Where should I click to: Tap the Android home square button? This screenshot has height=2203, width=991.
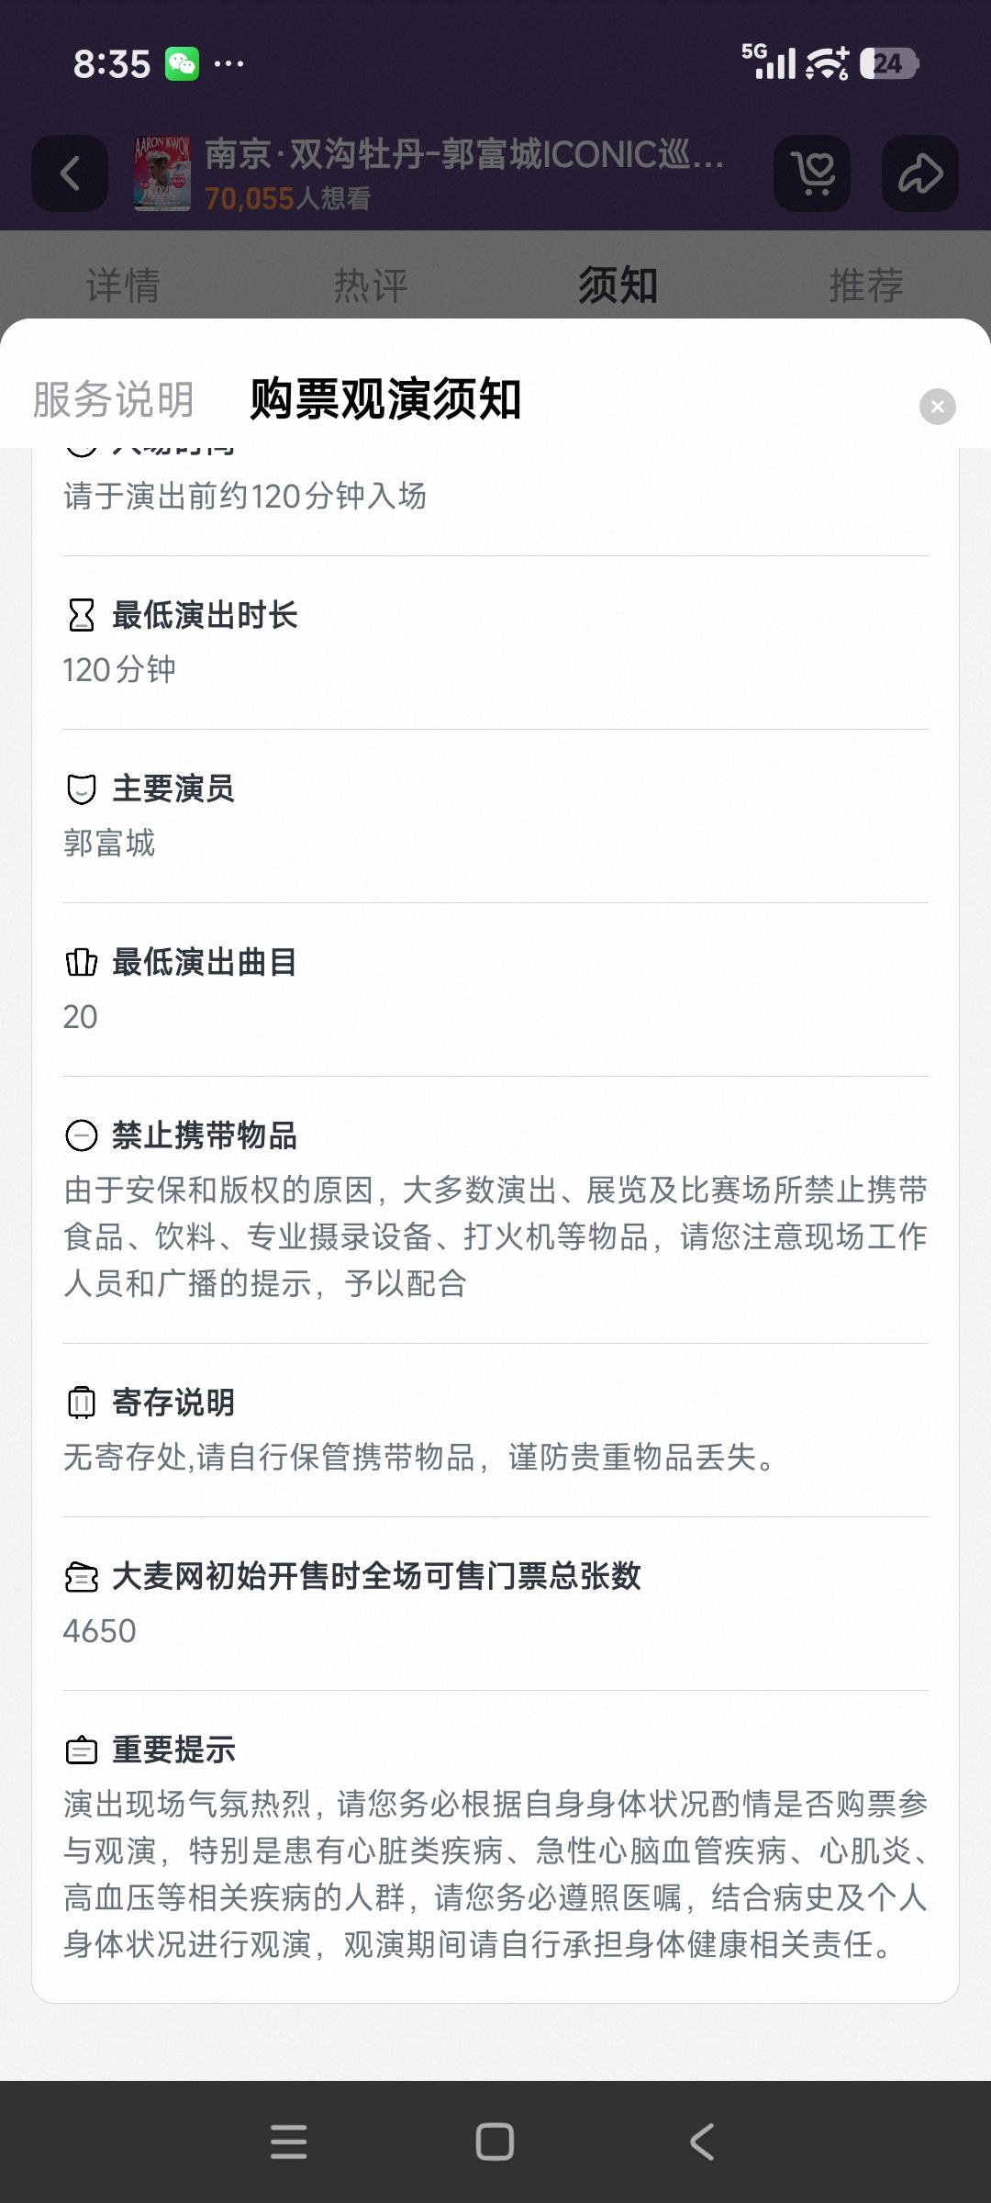[495, 2141]
